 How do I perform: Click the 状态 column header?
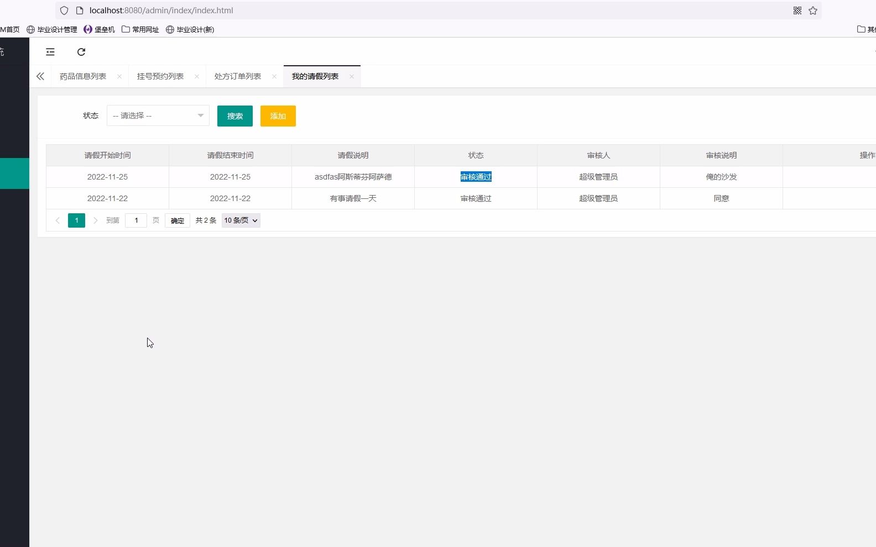point(476,155)
